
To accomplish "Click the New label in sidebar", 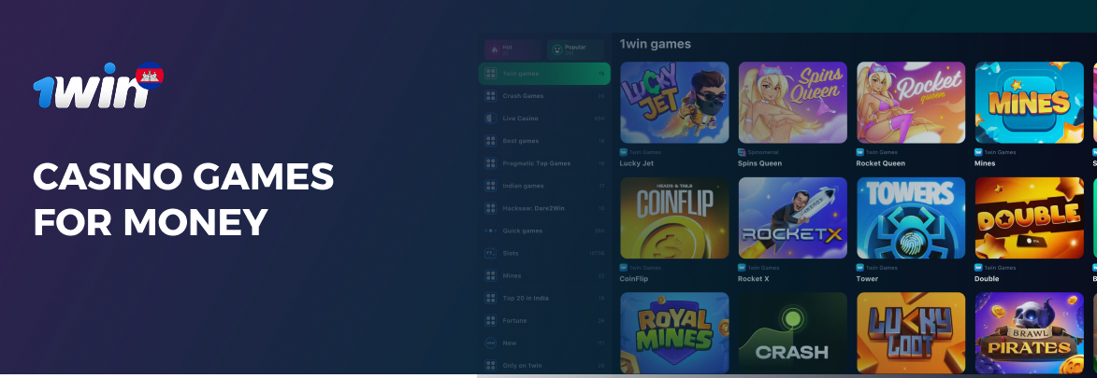I will [x=510, y=343].
